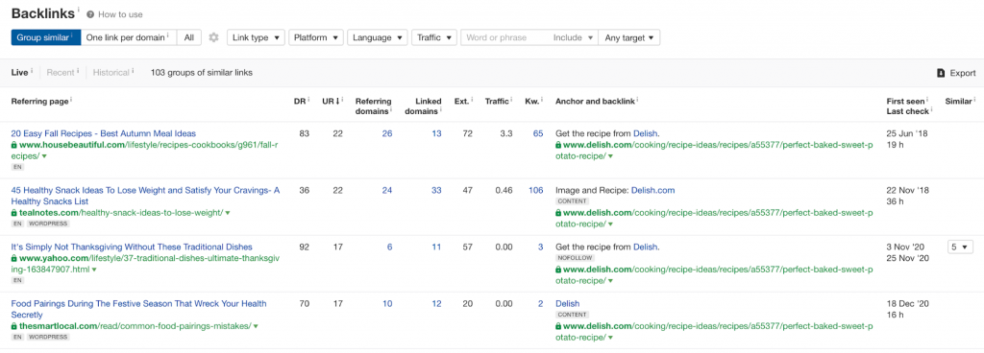Open the Link type dropdown
Image resolution: width=984 pixels, height=353 pixels.
pyautogui.click(x=256, y=37)
